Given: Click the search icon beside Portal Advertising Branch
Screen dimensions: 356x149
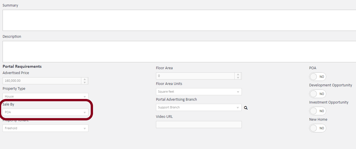Looking at the screenshot, I should coord(246,108).
